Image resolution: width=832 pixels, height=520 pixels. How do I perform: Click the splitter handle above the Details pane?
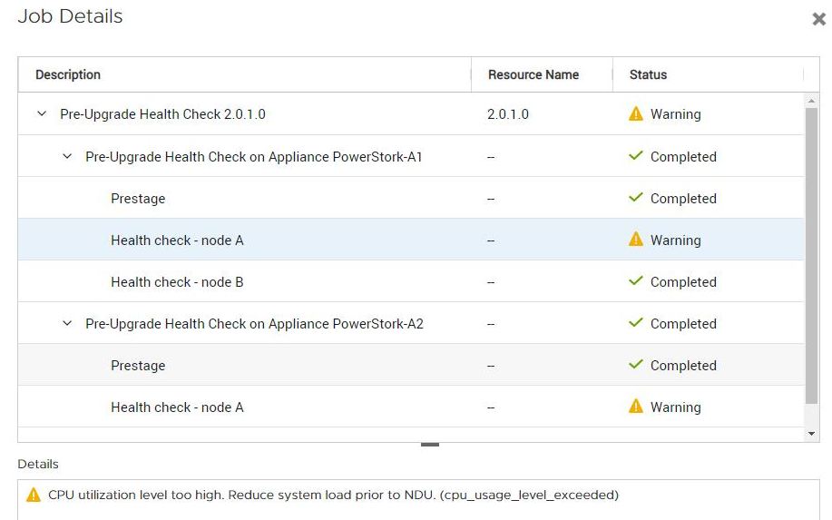pyautogui.click(x=430, y=445)
